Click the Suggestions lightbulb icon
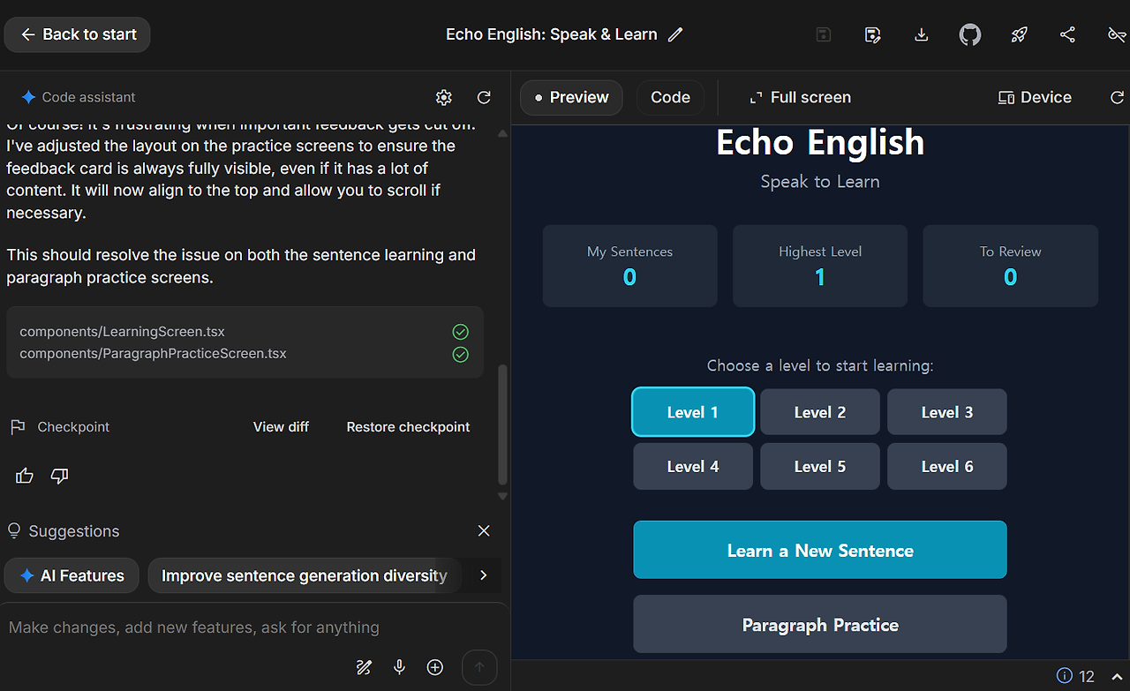The height and width of the screenshot is (691, 1130). (14, 531)
